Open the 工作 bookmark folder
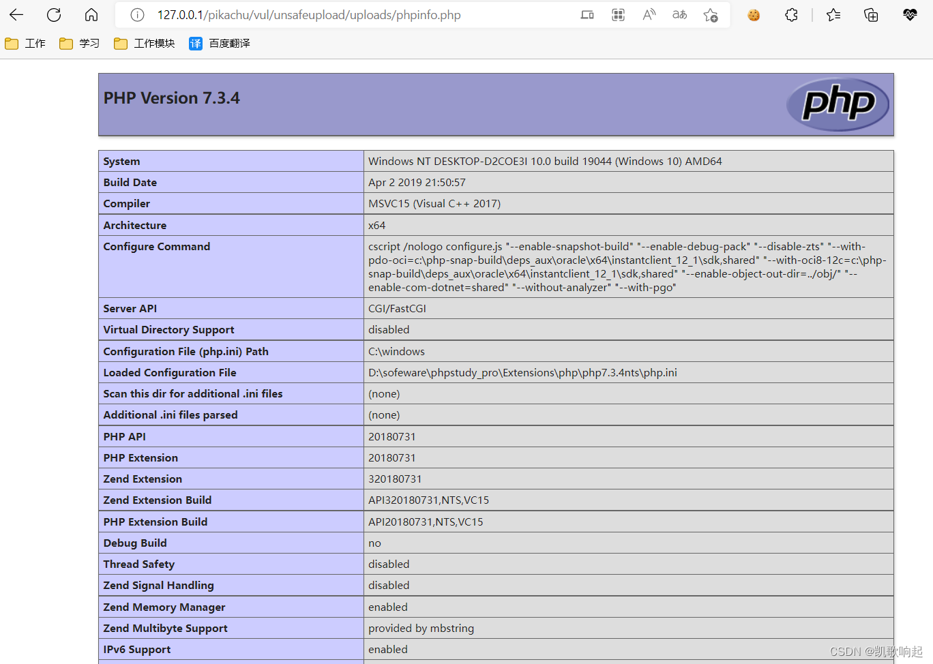This screenshot has height=664, width=933. tap(25, 44)
